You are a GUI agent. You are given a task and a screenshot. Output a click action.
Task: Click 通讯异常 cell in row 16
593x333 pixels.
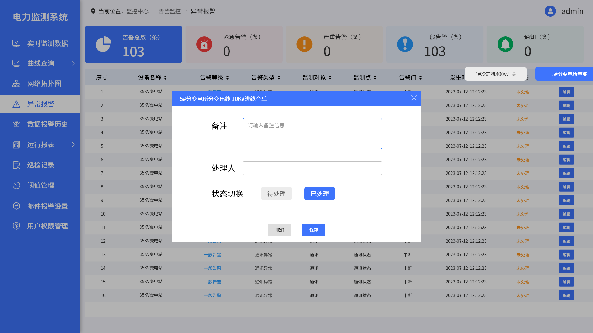pyautogui.click(x=264, y=295)
